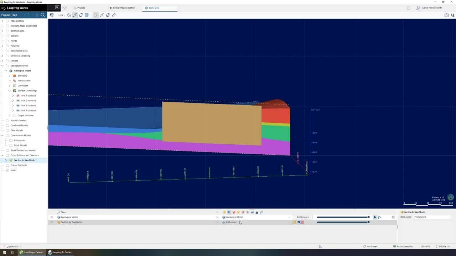This screenshot has width=456, height=256.
Task: Remove Slicer from the scene list
Action: (x=217, y=212)
